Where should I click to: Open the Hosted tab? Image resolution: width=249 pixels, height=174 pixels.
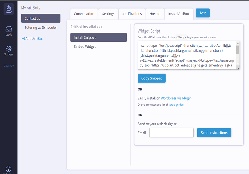pos(155,14)
